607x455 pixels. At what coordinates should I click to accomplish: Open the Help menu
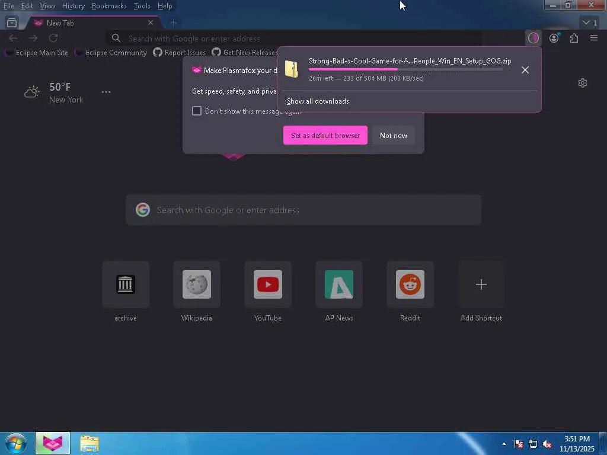pos(165,6)
